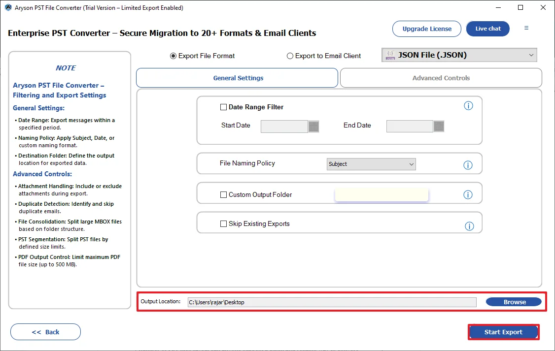Close the Aryson PST File Converter window
The width and height of the screenshot is (555, 351).
[x=543, y=7]
